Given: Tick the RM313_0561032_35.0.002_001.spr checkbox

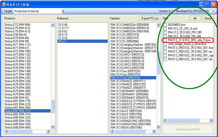Looking at the screenshot, I should (x=165, y=52).
